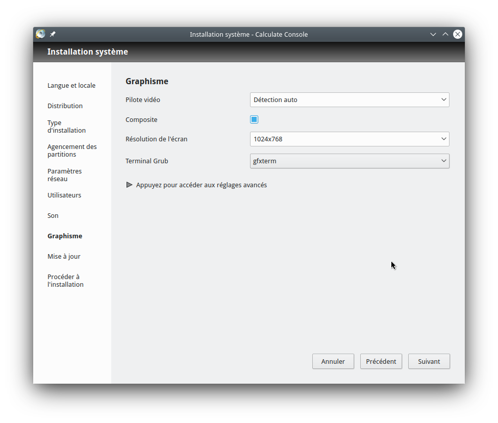
Task: Minimize window using the down chevron icon
Action: (433, 34)
